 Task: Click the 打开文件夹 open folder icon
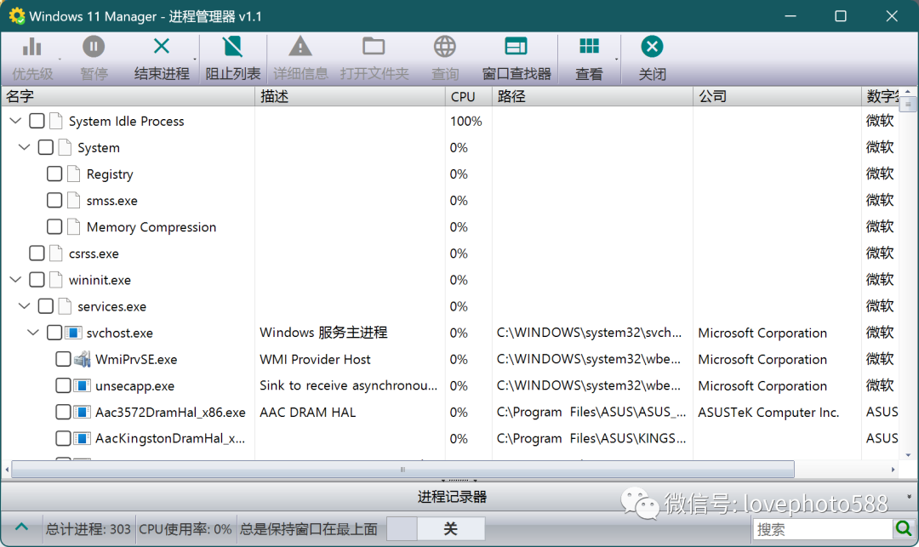(374, 46)
